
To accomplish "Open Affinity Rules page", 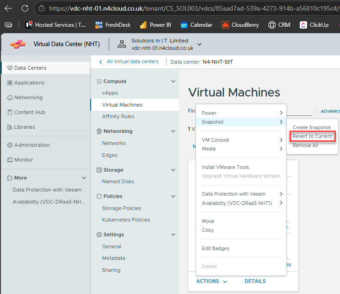I will [x=118, y=116].
